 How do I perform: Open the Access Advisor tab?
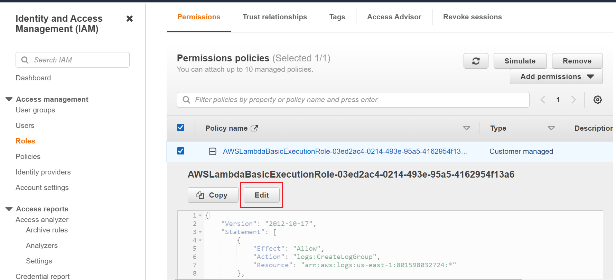394,17
